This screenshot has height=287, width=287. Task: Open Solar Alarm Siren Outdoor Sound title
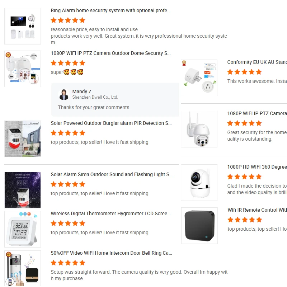click(x=112, y=174)
